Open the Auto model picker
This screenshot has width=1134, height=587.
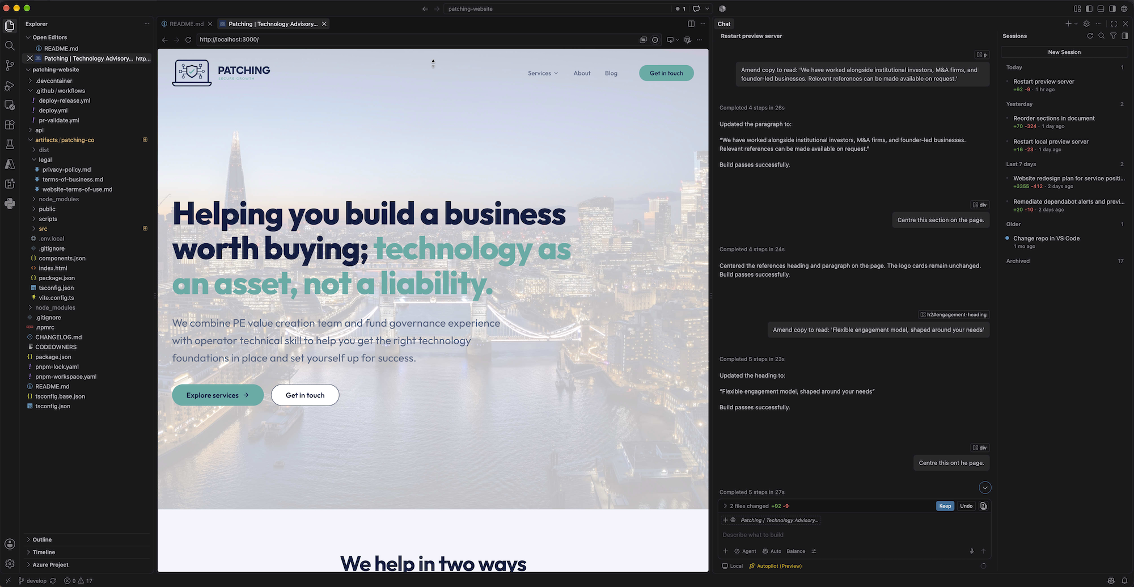(772, 551)
